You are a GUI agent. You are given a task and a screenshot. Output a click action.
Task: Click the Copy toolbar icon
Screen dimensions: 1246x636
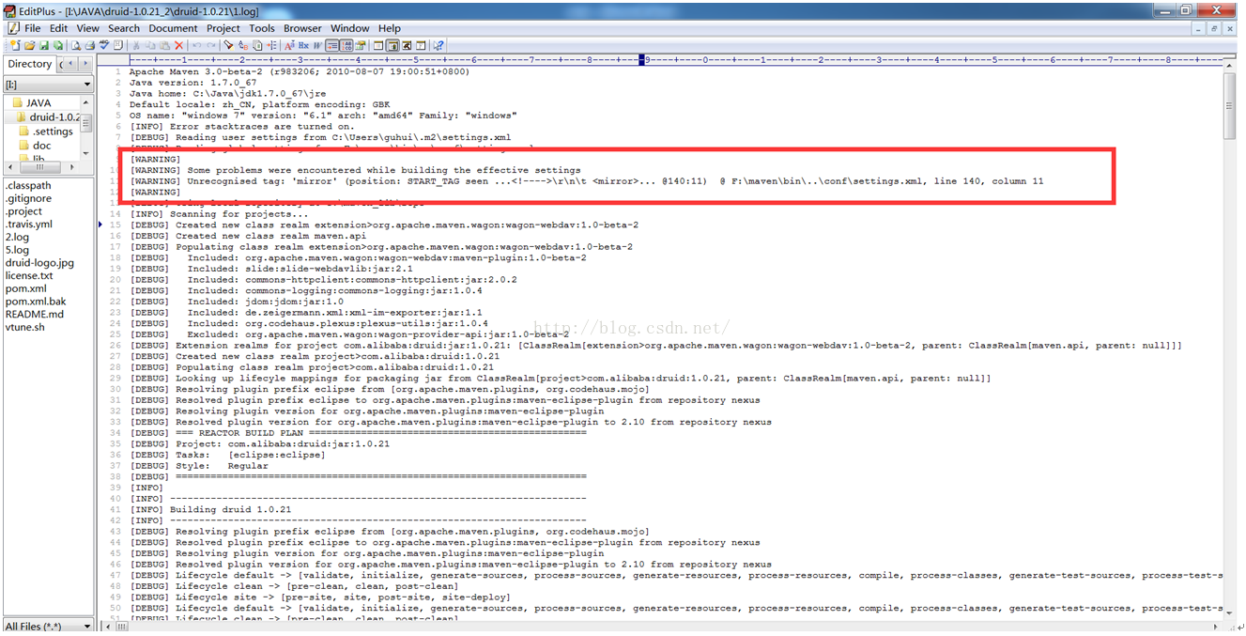point(150,45)
